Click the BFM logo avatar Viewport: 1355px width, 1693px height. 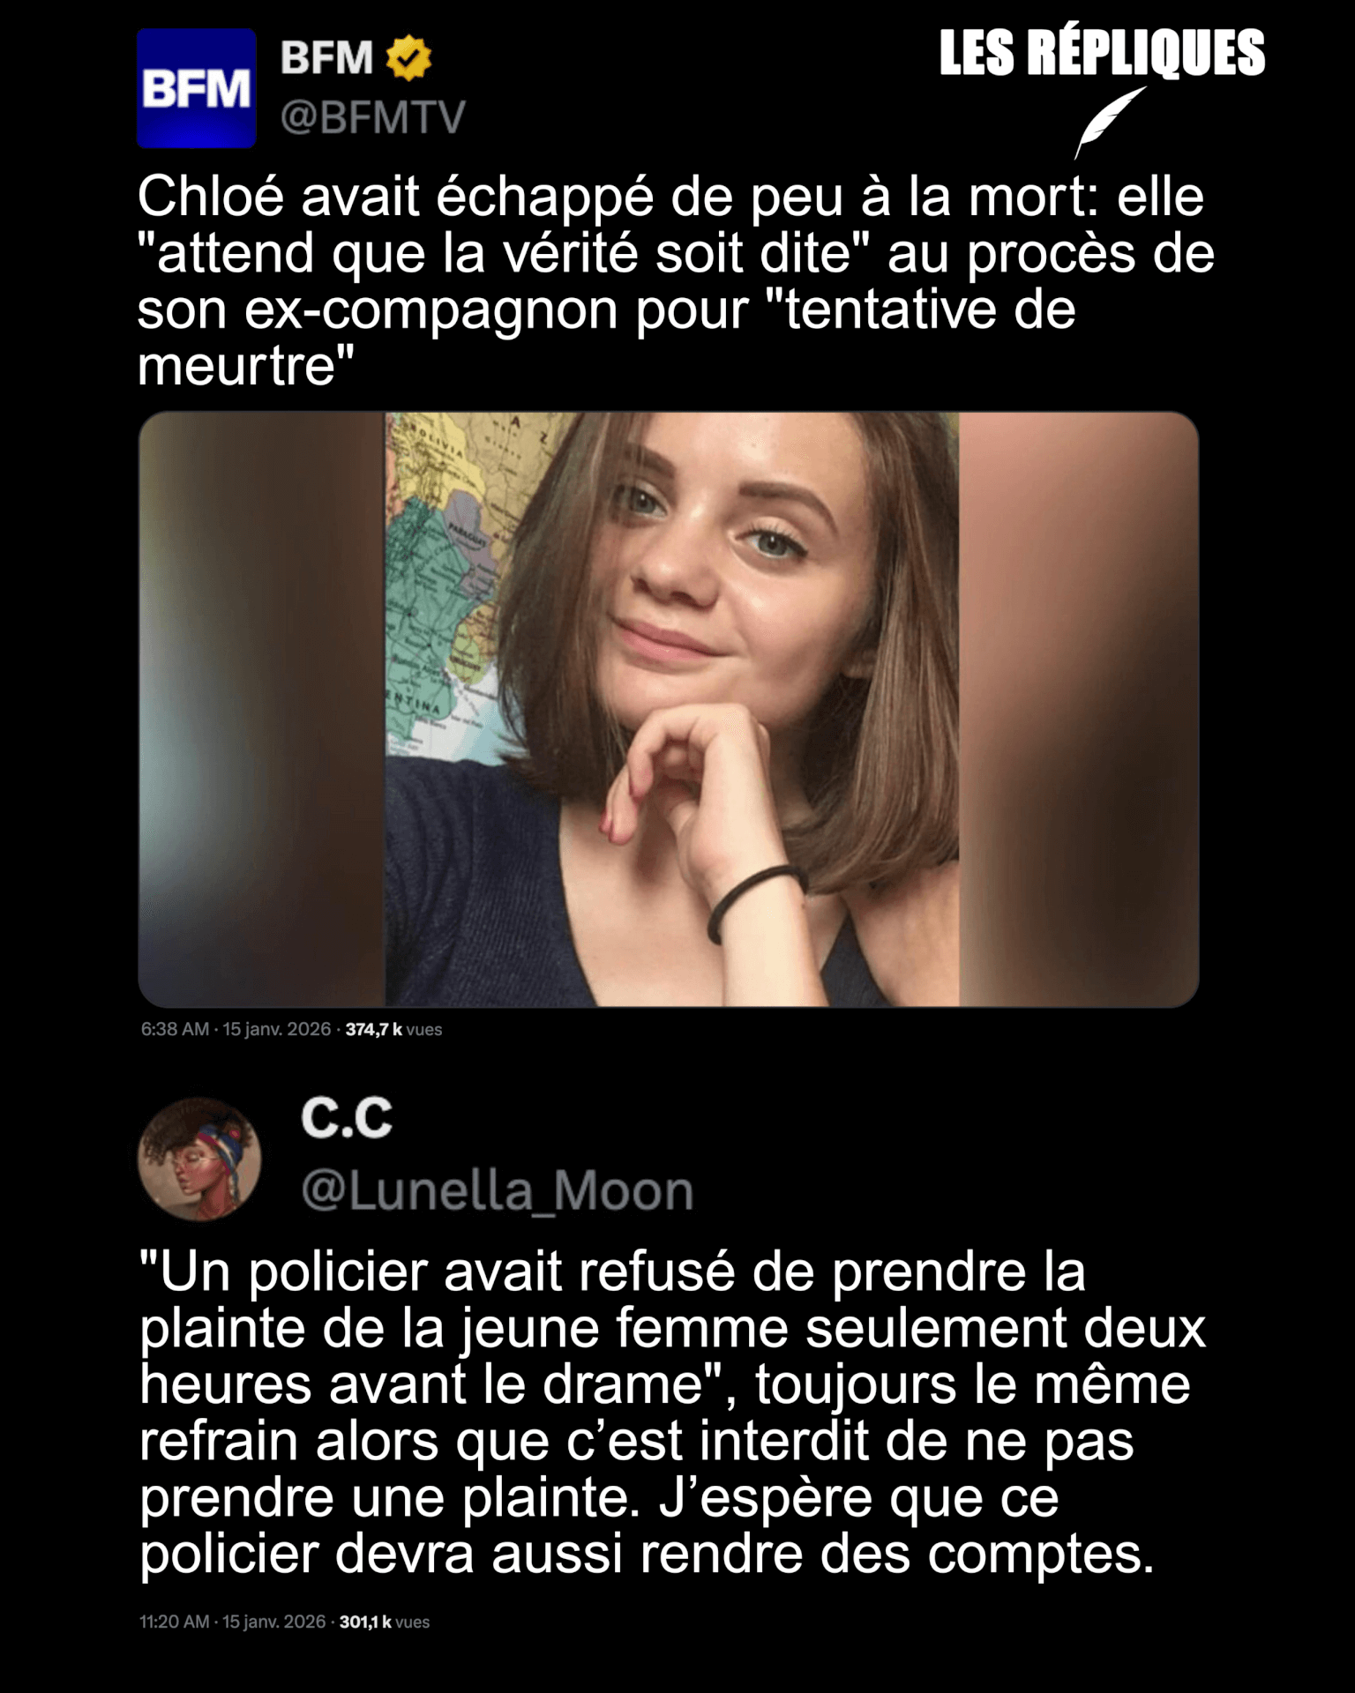pos(197,88)
